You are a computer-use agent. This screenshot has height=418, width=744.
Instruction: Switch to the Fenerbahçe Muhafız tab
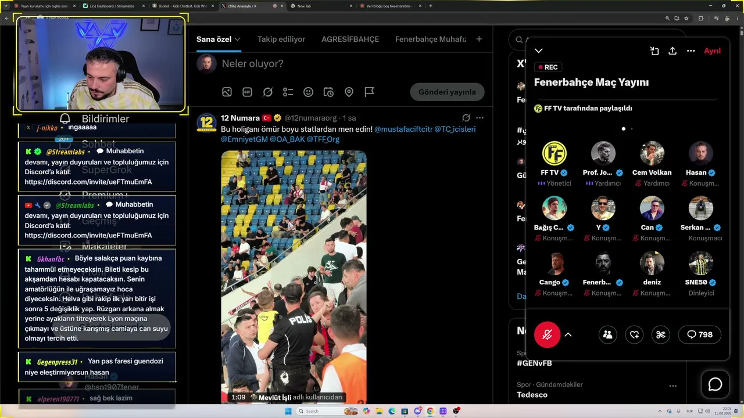pyautogui.click(x=431, y=39)
